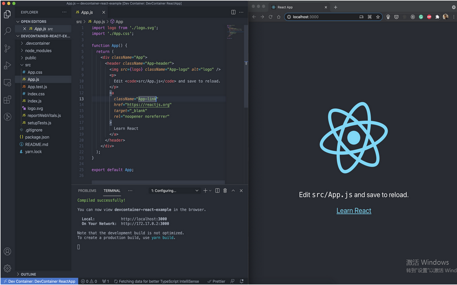Open the terminal selector '1: Configuring...' dropdown
457x285 pixels.
tap(174, 190)
